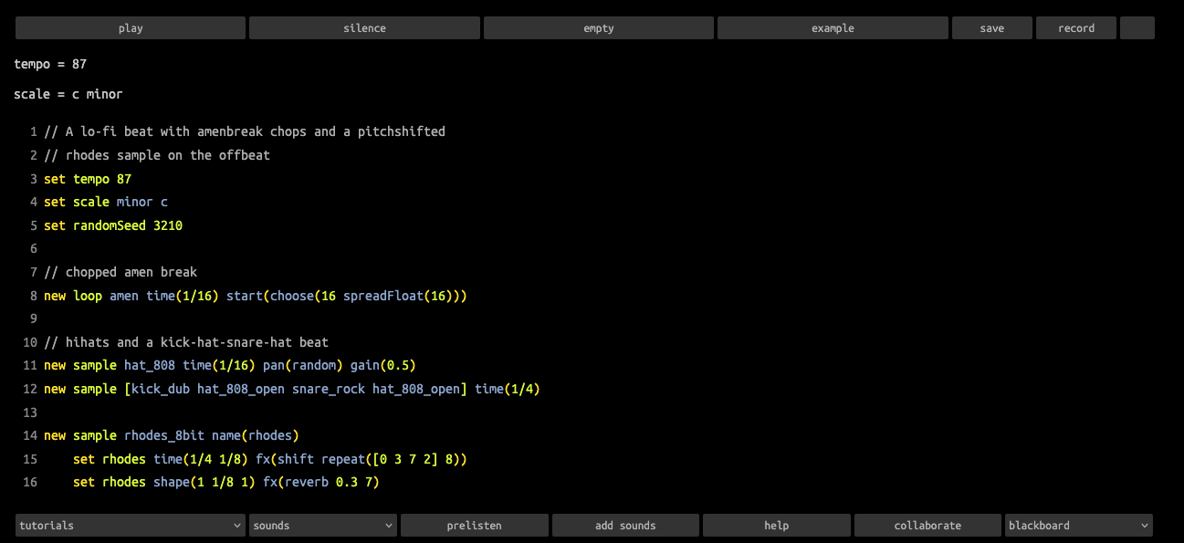Open the sounds dropdown
This screenshot has width=1184, height=543.
click(323, 525)
